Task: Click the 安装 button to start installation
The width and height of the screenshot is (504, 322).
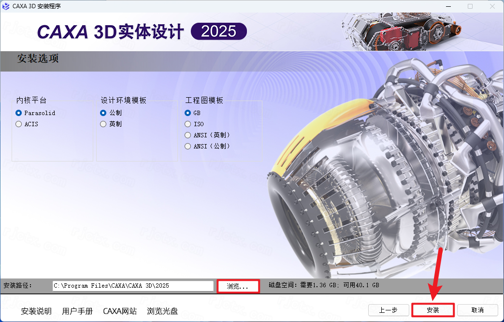Action: coord(433,310)
